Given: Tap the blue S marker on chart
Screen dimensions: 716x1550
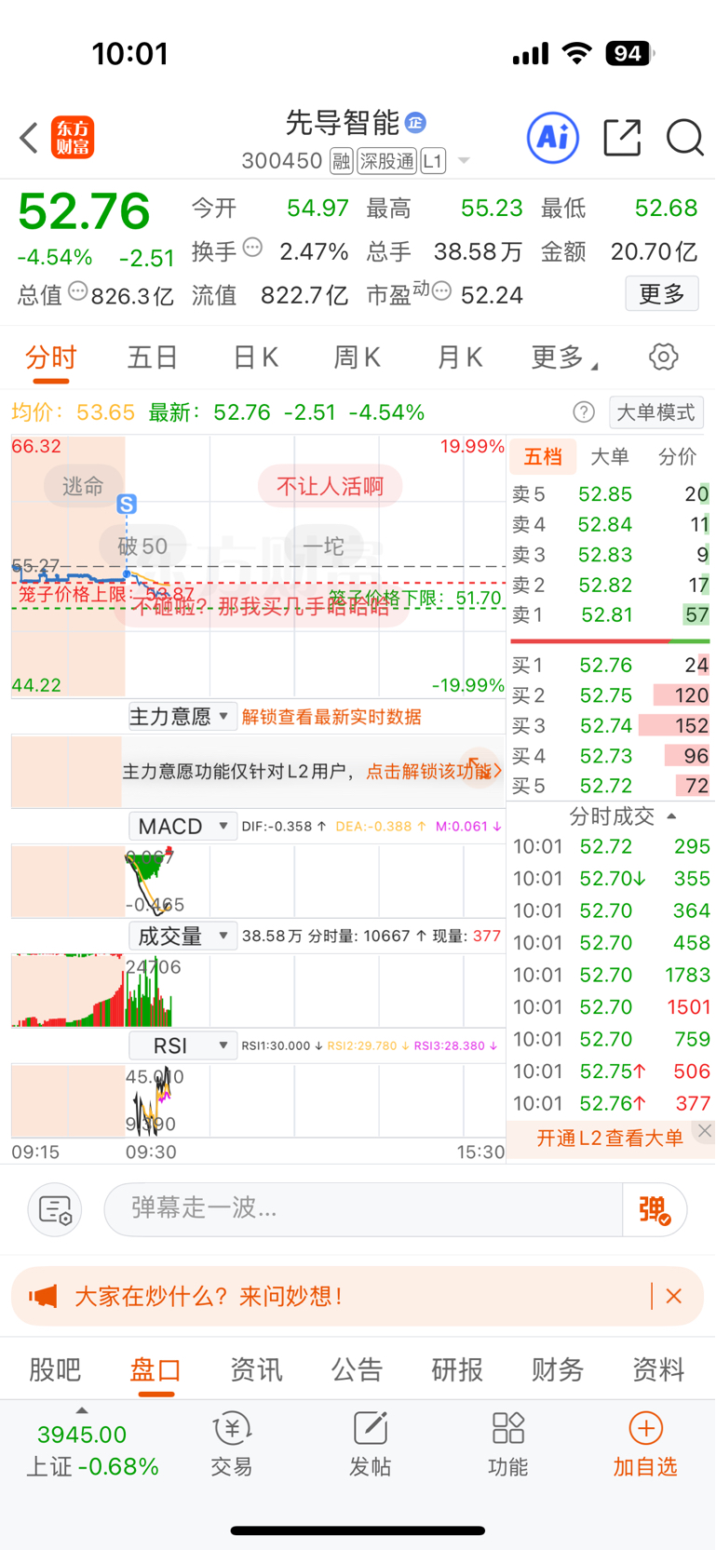Looking at the screenshot, I should 127,505.
